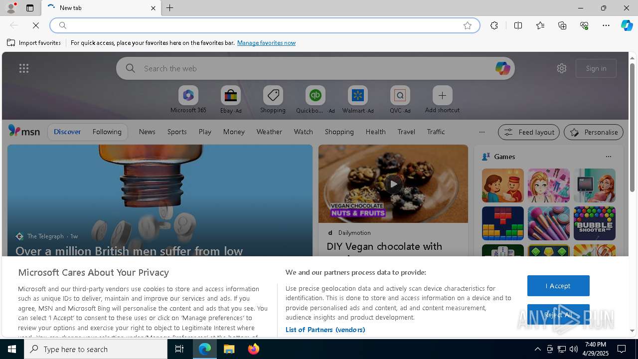Play the vegan chocolate video

pos(393,184)
